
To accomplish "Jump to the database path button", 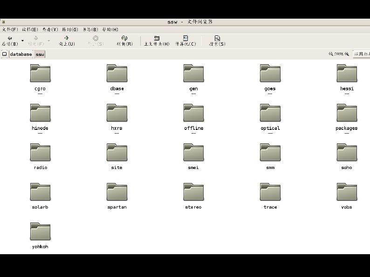I will (21, 54).
